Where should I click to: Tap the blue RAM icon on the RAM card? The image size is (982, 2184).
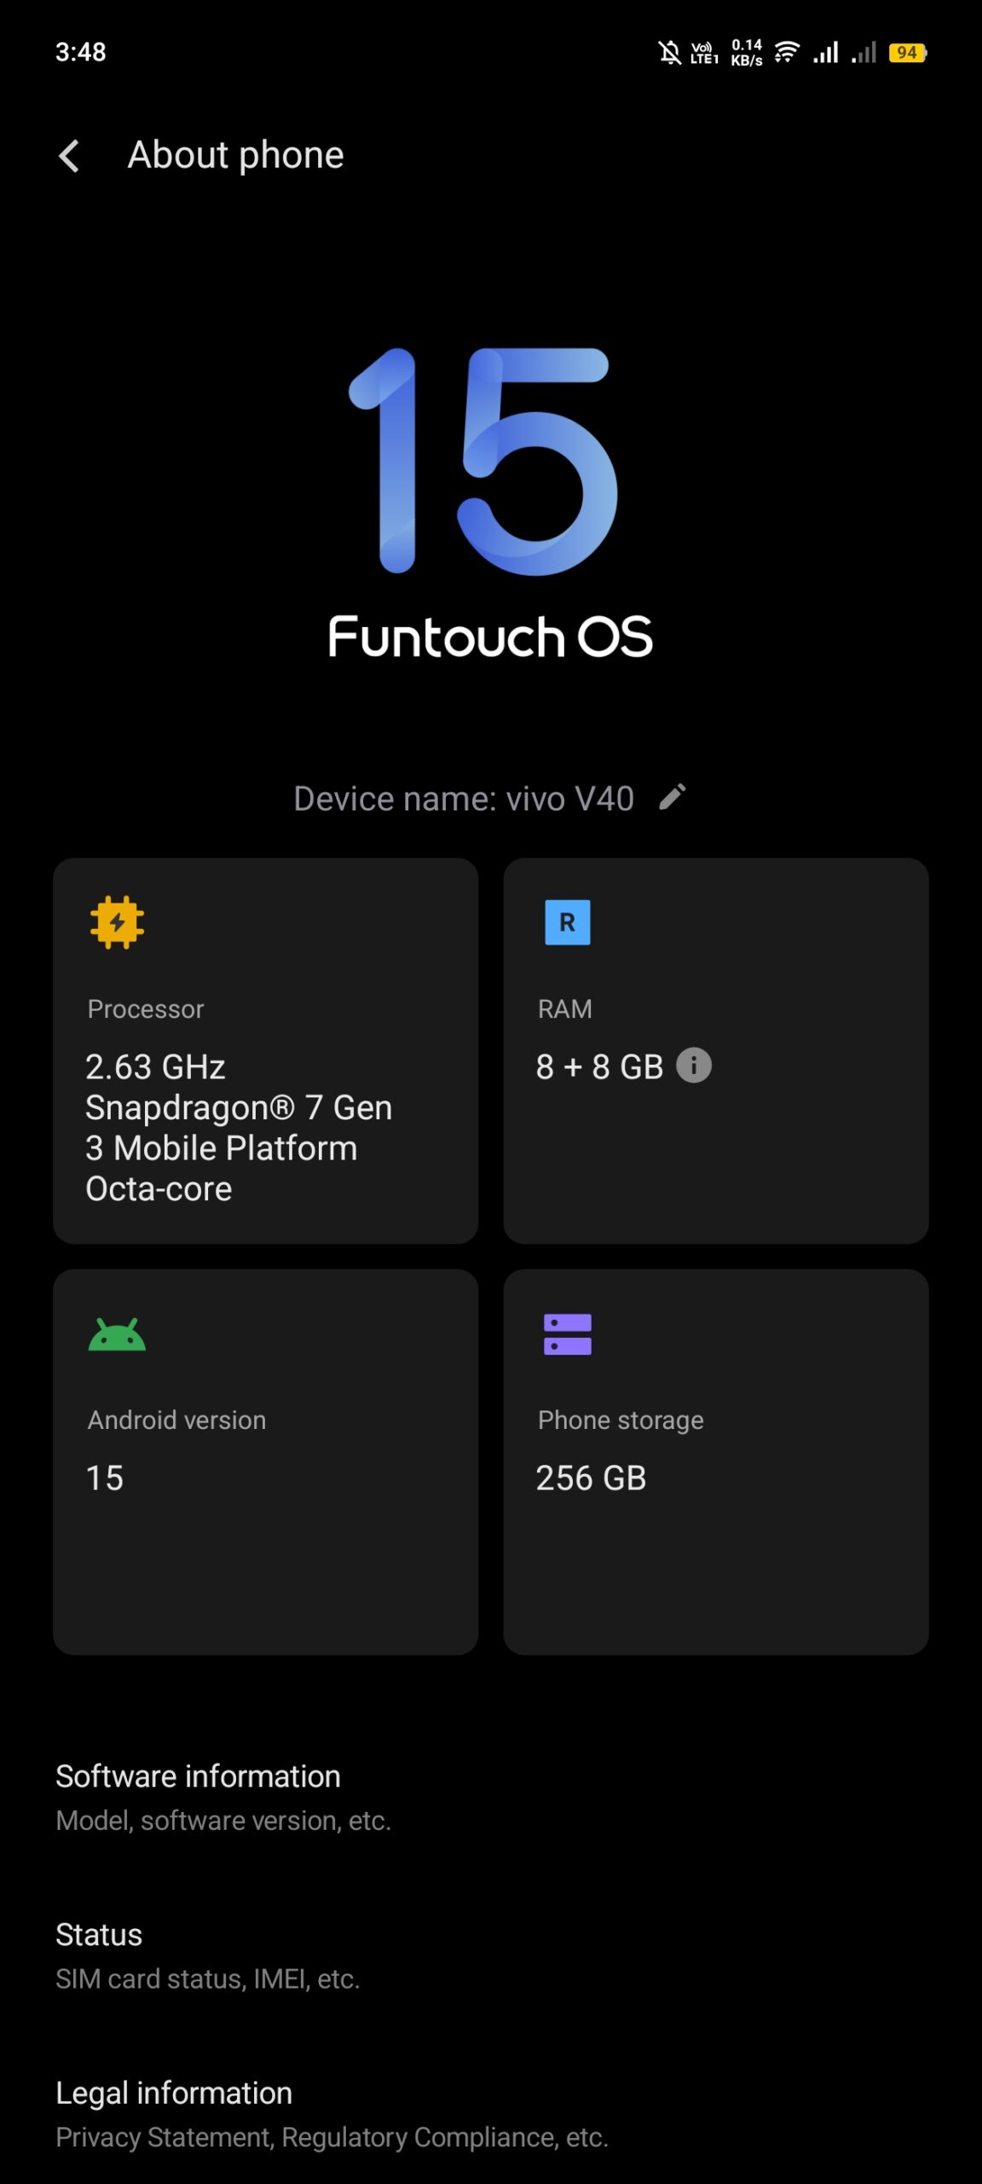(x=566, y=923)
